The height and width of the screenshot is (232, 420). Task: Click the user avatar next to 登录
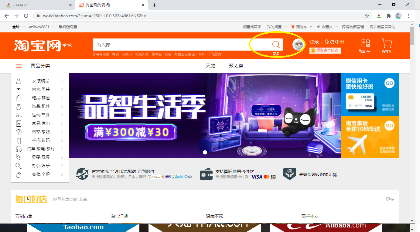point(299,45)
